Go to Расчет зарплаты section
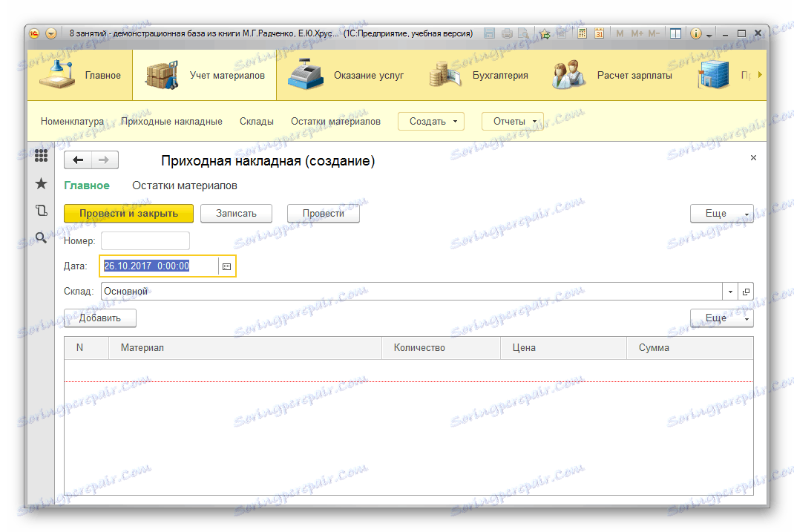Viewport: 794px width, 532px height. (x=611, y=75)
